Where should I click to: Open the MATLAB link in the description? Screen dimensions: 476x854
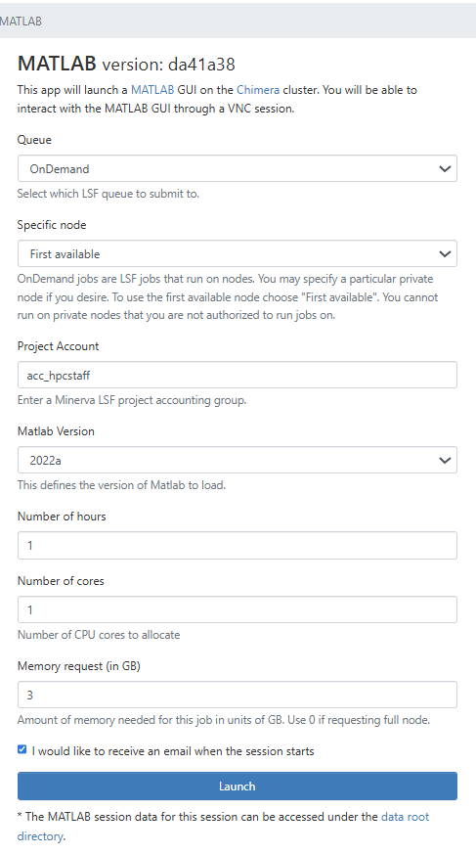pos(152,90)
